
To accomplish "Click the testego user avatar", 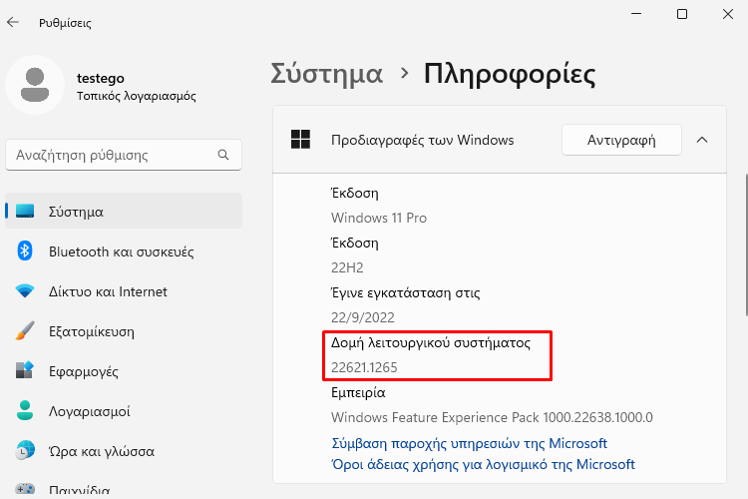I will point(35,85).
